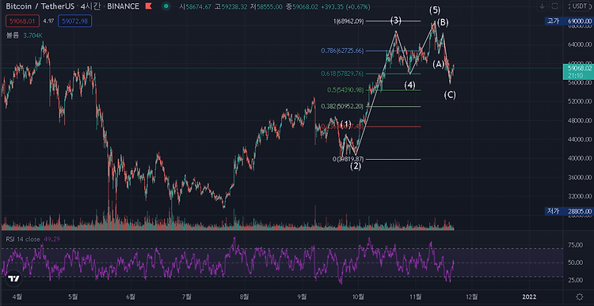
Task: Click the 52000.00 price axis value
Action: (x=579, y=101)
